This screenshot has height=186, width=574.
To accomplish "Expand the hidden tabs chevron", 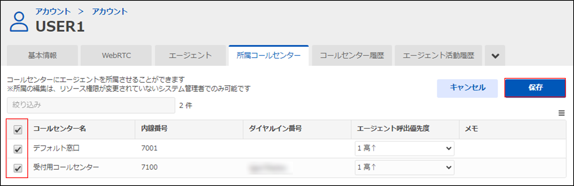I will tap(495, 56).
